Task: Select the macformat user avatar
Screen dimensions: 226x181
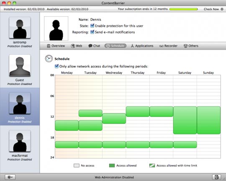Action: click(20, 141)
